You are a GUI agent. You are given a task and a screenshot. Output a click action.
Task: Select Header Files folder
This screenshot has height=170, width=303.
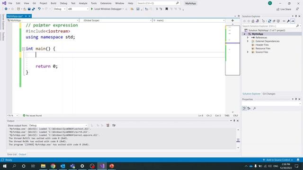262,45
